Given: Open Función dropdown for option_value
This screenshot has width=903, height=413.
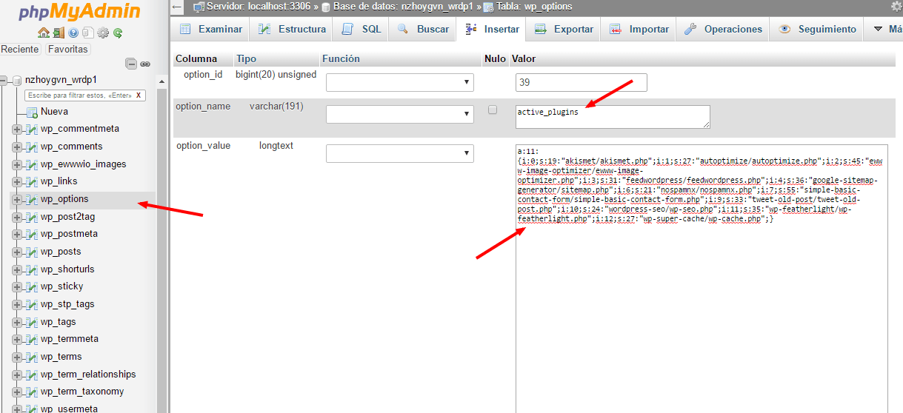Looking at the screenshot, I should pos(400,153).
